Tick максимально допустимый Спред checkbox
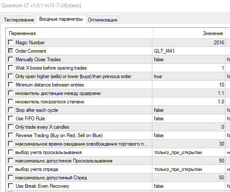This screenshot has width=230, height=192. tap(11, 178)
